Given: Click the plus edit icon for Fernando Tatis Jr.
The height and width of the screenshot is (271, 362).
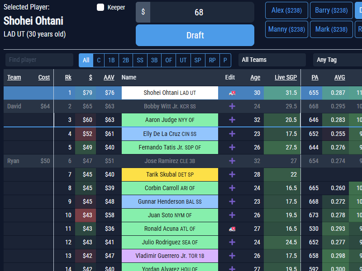Looking at the screenshot, I should (232, 148).
